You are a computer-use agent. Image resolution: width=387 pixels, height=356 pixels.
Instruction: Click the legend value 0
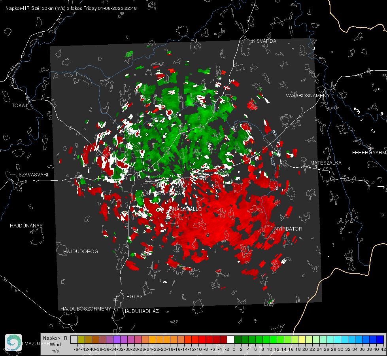(234, 349)
